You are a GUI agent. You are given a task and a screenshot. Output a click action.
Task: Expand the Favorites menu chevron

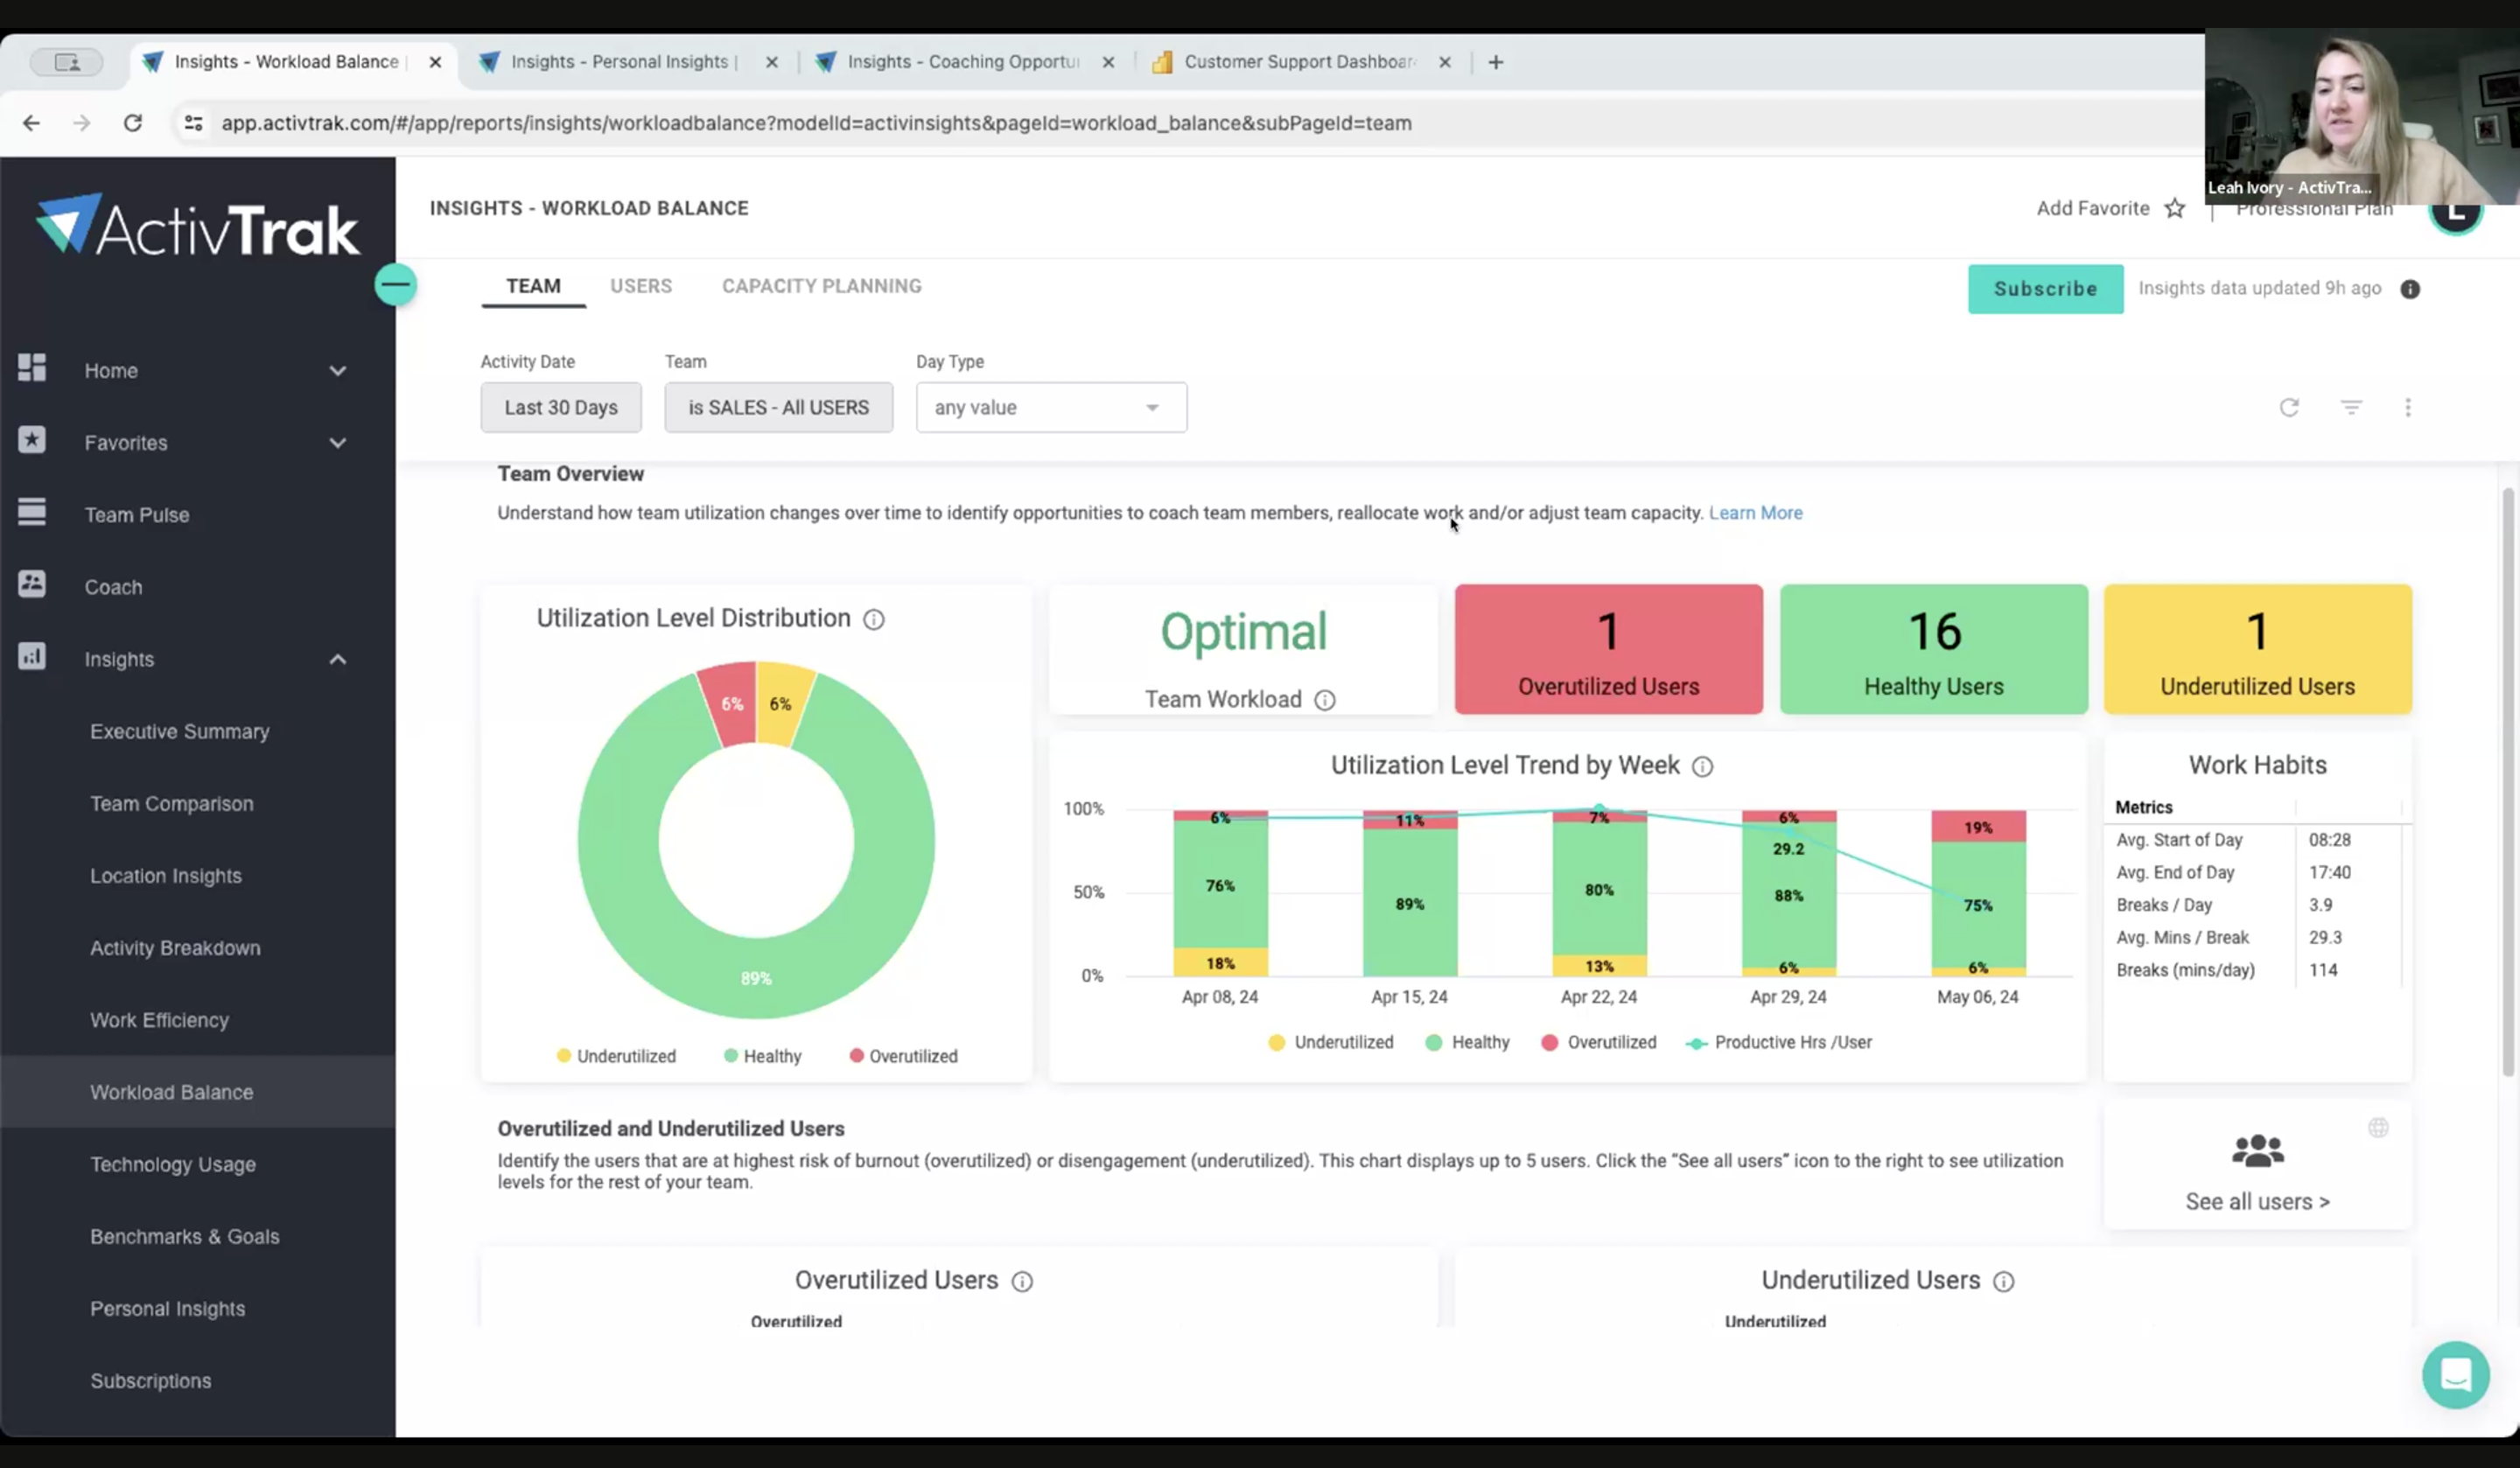coord(338,443)
